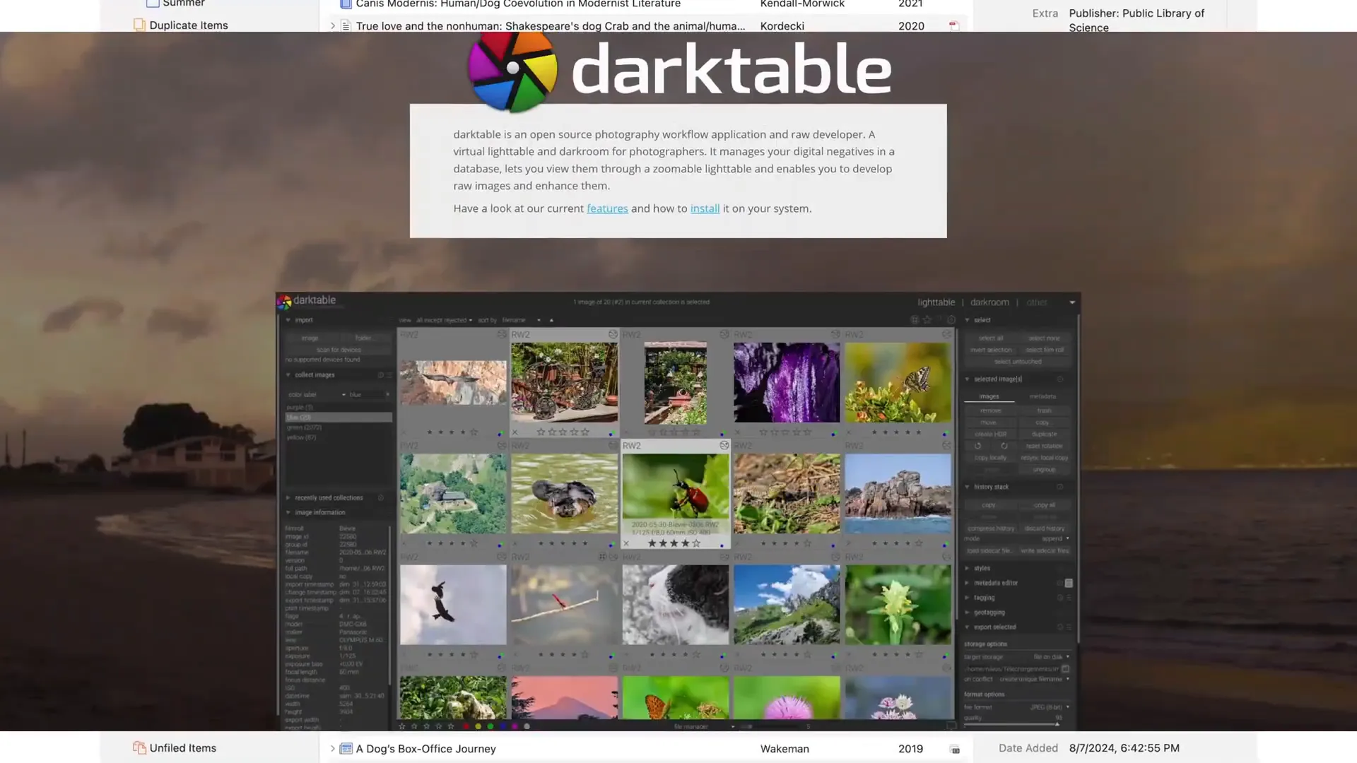1357x763 pixels.
Task: Rotate selected image counter-clockwise icon
Action: click(978, 446)
